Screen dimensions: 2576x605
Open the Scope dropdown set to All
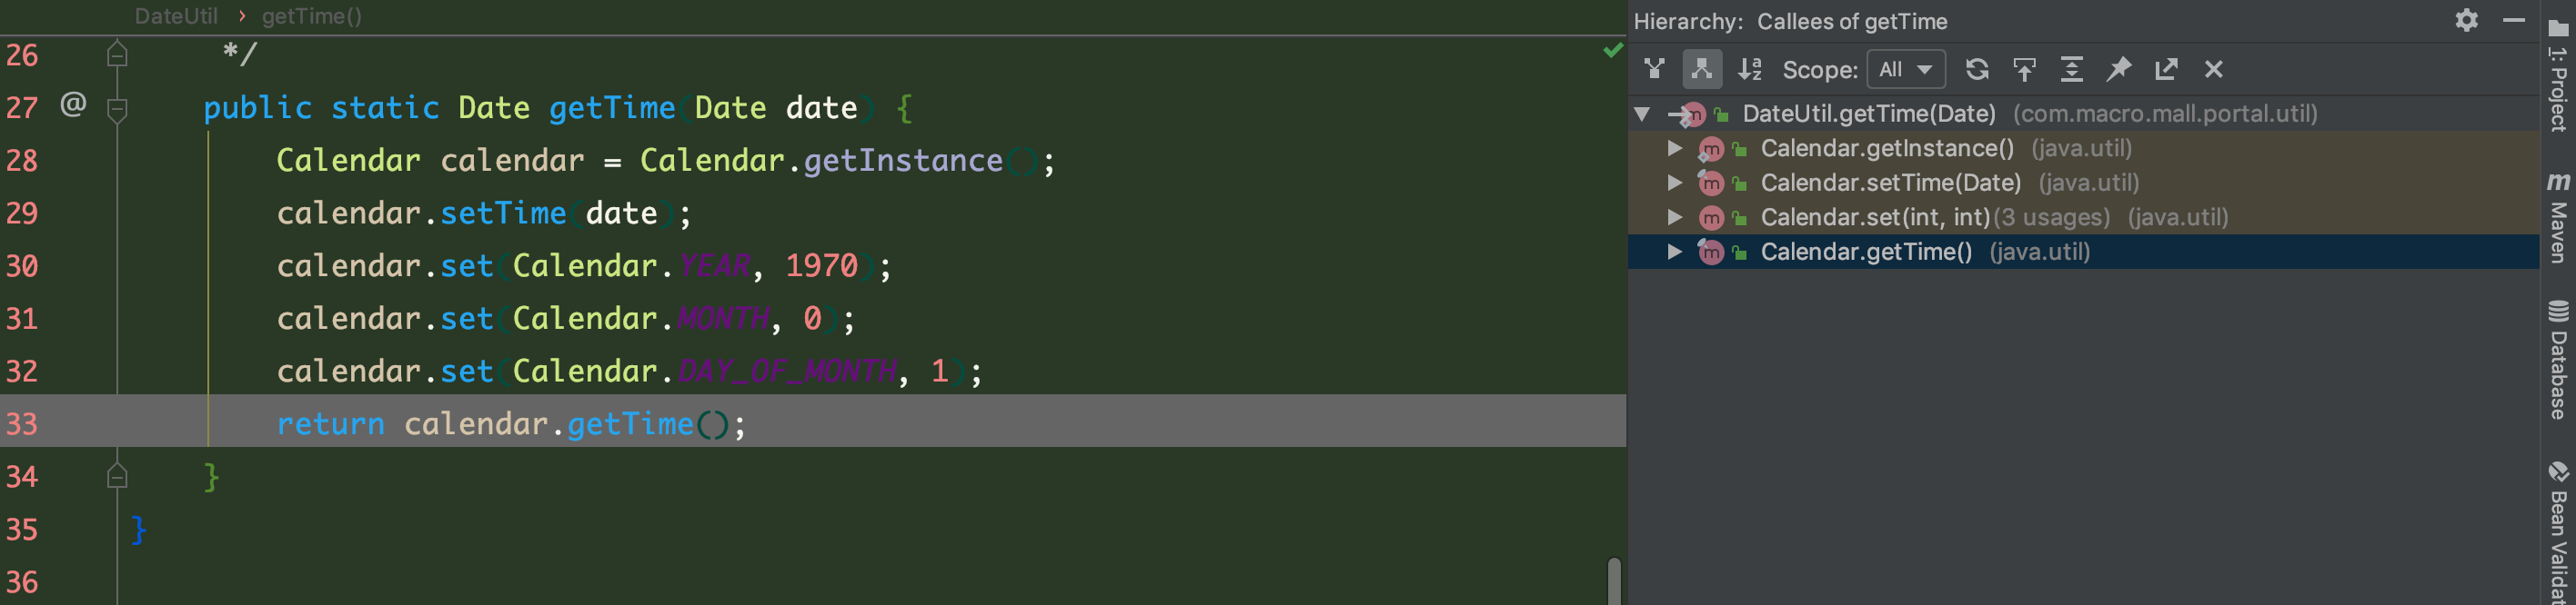1906,69
